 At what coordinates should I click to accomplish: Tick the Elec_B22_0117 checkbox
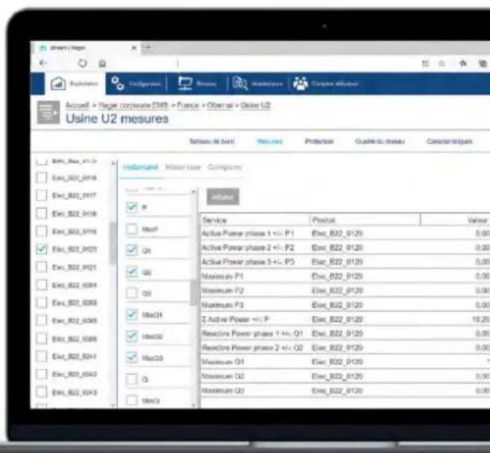click(42, 195)
